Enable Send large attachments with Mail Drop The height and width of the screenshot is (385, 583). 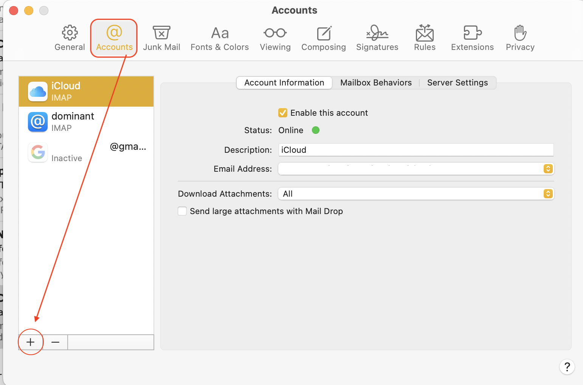click(x=182, y=211)
